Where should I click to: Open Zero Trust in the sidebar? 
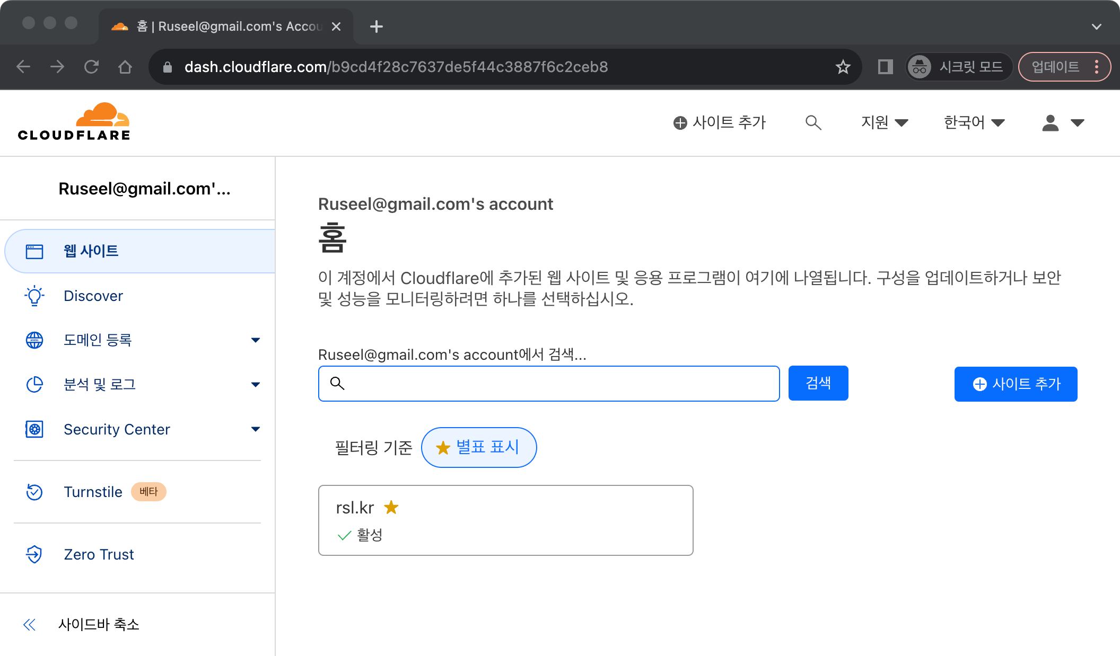pyautogui.click(x=138, y=554)
